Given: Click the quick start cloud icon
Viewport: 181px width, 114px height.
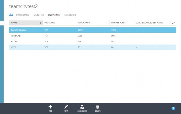Looking at the screenshot, I should [x=11, y=15].
